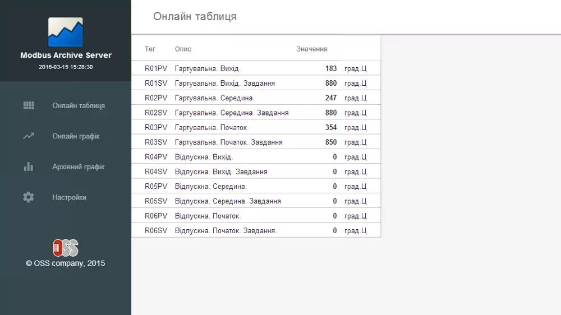Image resolution: width=561 pixels, height=315 pixels.
Task: Click the value 0 in row R04PV
Action: click(x=335, y=157)
